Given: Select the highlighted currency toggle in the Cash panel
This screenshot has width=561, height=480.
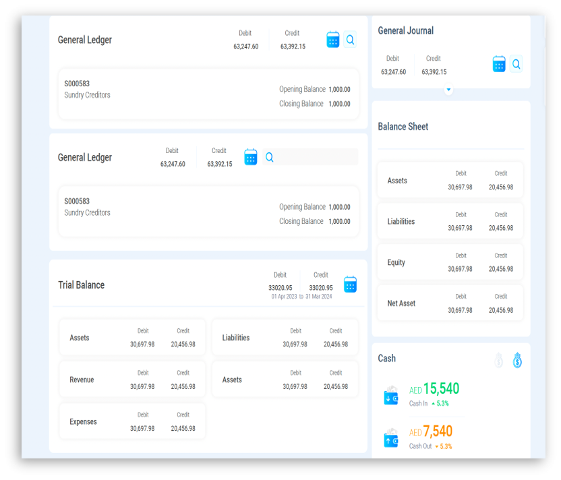Looking at the screenshot, I should click(517, 361).
